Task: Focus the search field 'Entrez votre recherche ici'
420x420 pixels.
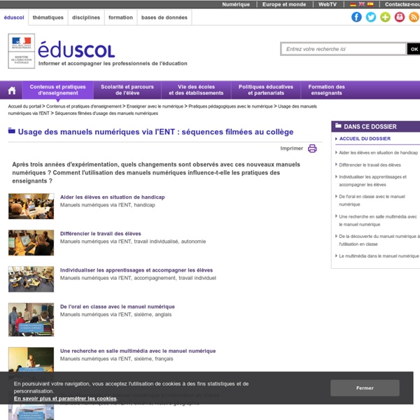Action: [344, 49]
